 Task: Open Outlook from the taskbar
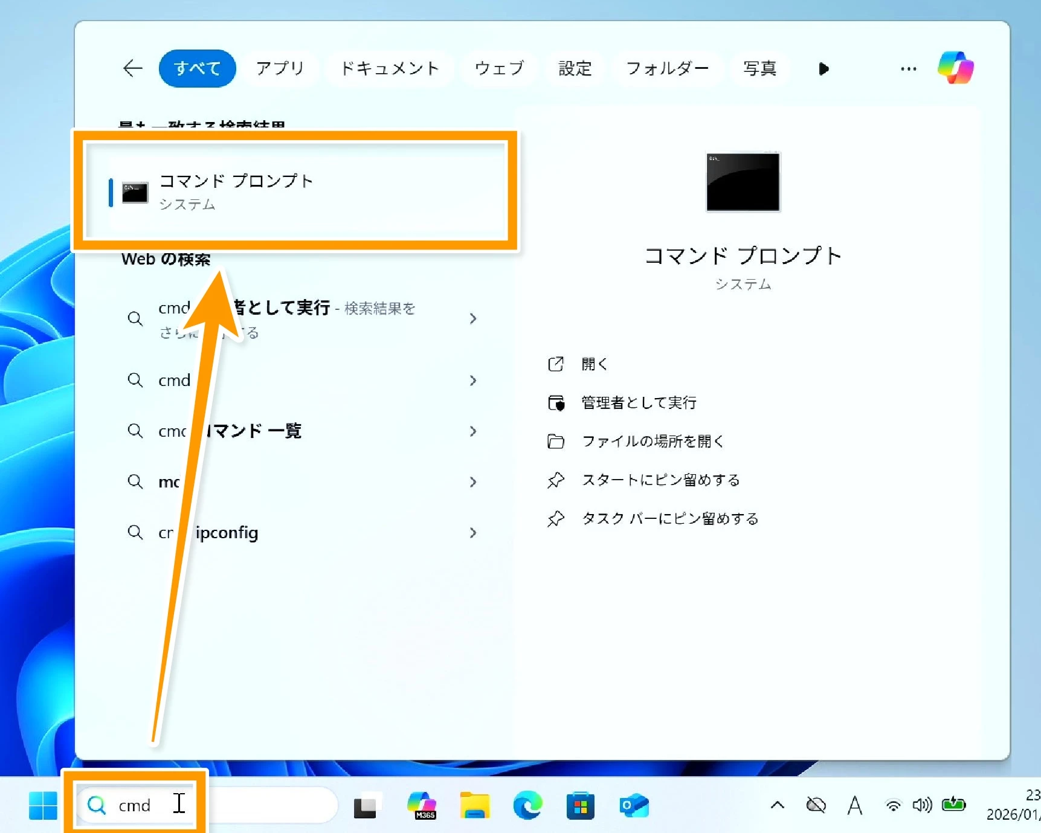(634, 805)
